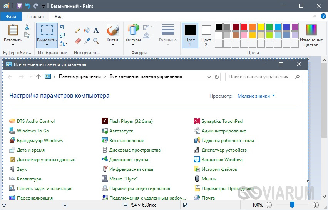Pick the red color swatch

(x=244, y=27)
